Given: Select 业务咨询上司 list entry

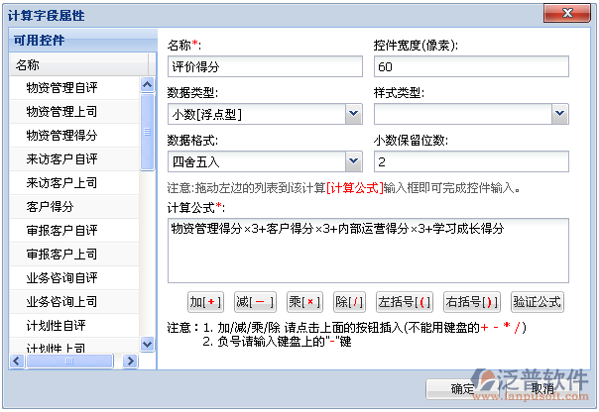Looking at the screenshot, I should coord(61,301).
